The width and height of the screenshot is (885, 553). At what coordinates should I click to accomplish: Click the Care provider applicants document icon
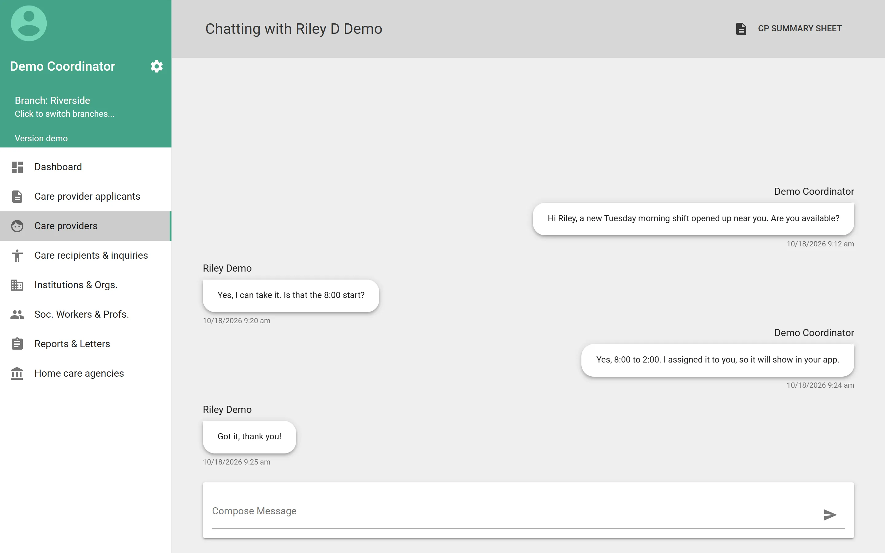(x=17, y=196)
